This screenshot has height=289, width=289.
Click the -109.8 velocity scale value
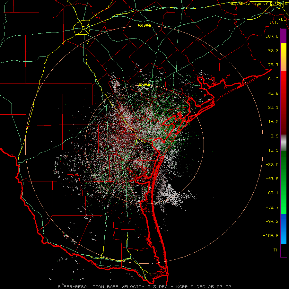coord(271,236)
